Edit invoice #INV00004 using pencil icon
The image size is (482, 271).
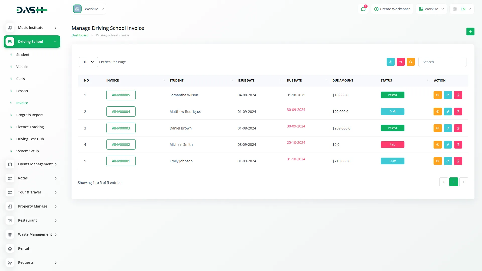pos(448,112)
